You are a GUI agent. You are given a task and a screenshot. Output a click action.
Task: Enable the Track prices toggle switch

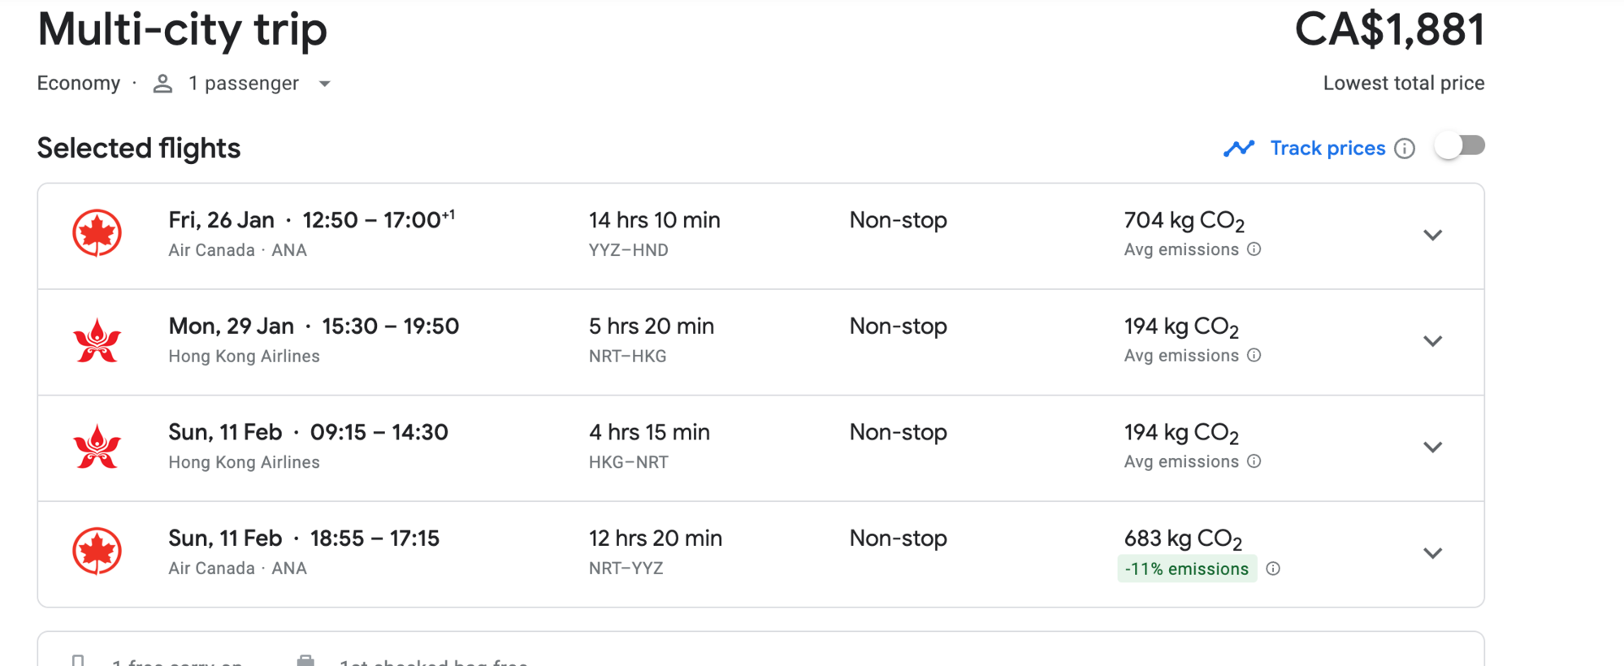(x=1460, y=146)
